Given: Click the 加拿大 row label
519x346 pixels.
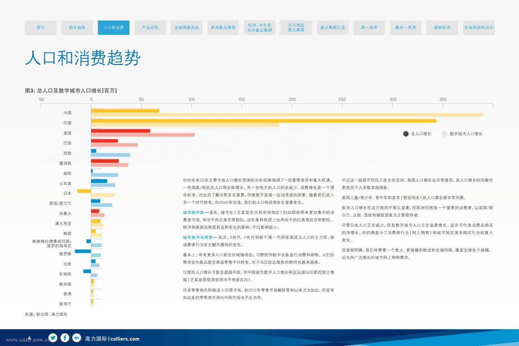Looking at the screenshot, I should (x=65, y=213).
